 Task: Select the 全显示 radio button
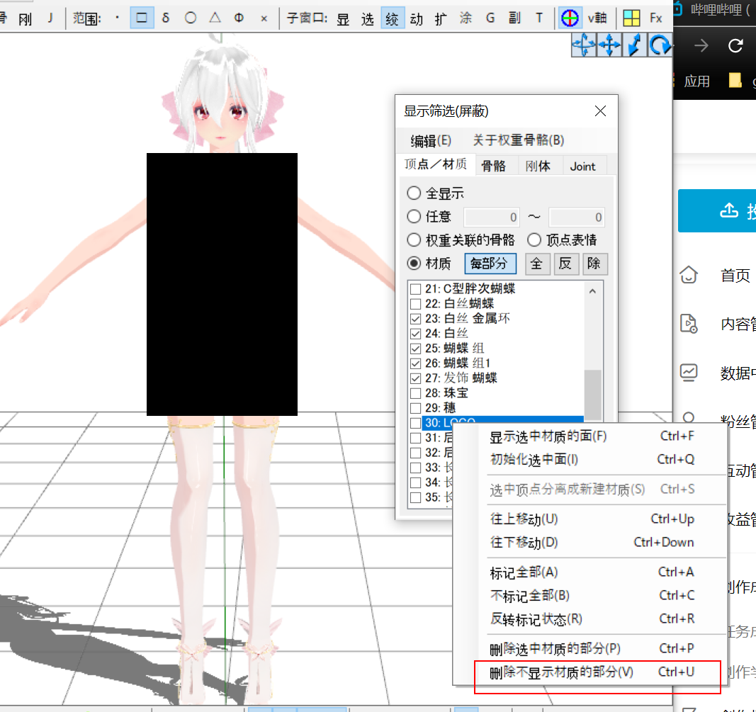coord(414,193)
